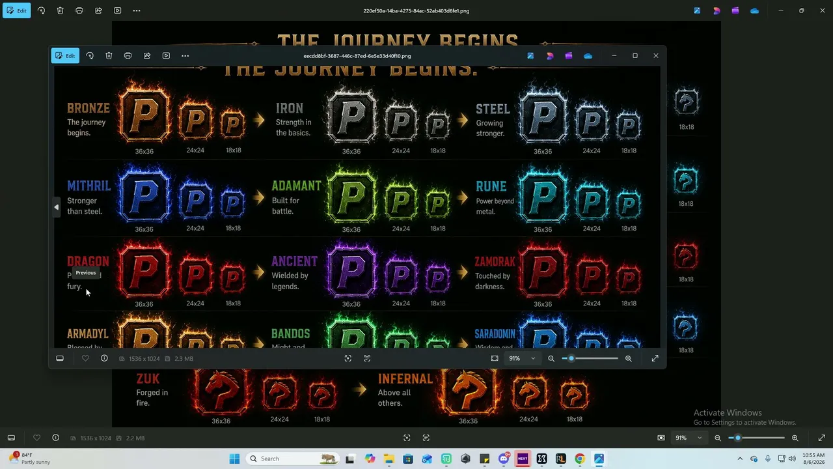Open Google Chrome from the taskbar
The image size is (833, 469).
coord(580,459)
